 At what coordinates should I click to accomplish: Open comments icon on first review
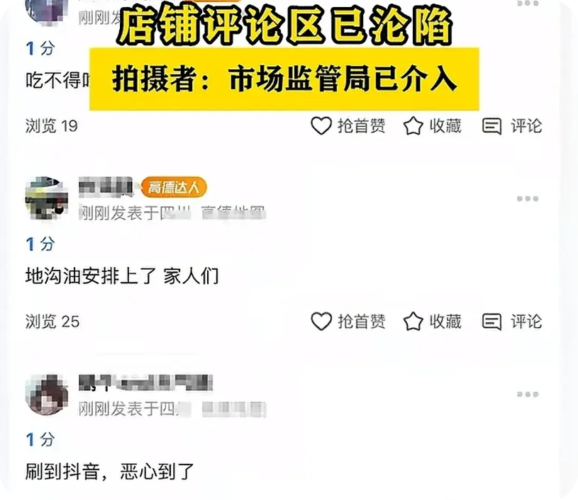(491, 126)
